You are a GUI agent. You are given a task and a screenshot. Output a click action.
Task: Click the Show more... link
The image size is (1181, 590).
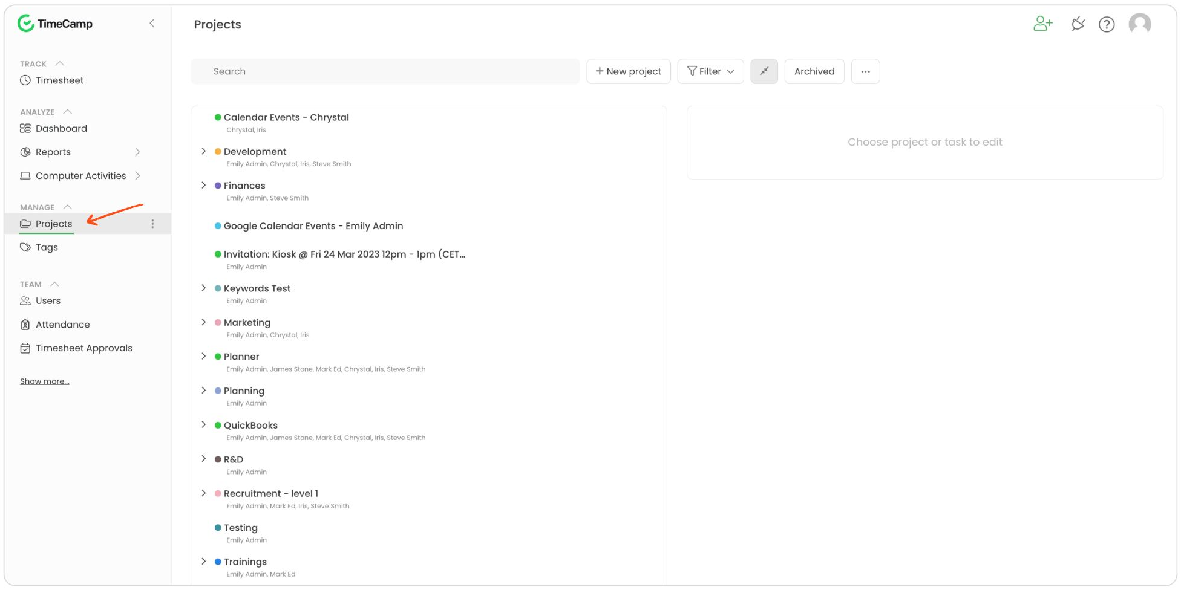click(45, 381)
